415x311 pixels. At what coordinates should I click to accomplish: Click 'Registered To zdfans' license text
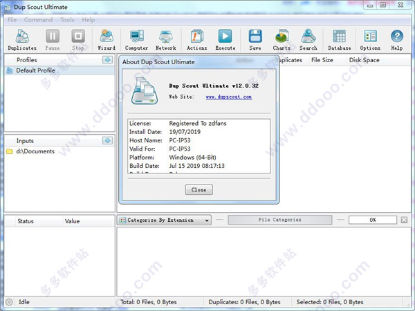[198, 123]
